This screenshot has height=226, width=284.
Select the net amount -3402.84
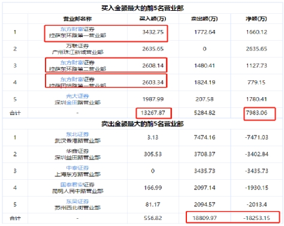point(256,154)
